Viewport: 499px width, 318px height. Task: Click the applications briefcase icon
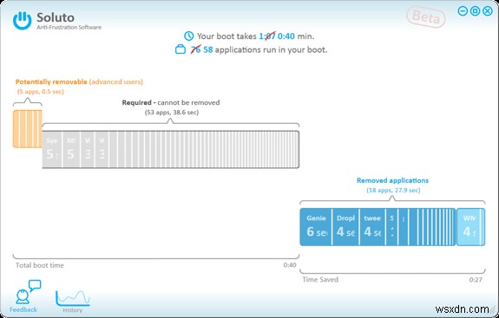[x=181, y=49]
